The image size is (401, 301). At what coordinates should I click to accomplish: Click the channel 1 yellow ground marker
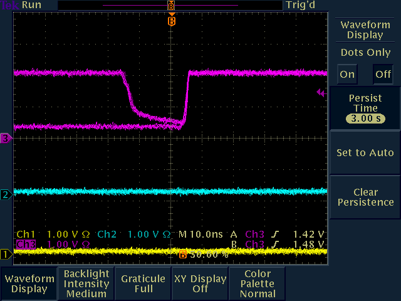[x=5, y=254]
